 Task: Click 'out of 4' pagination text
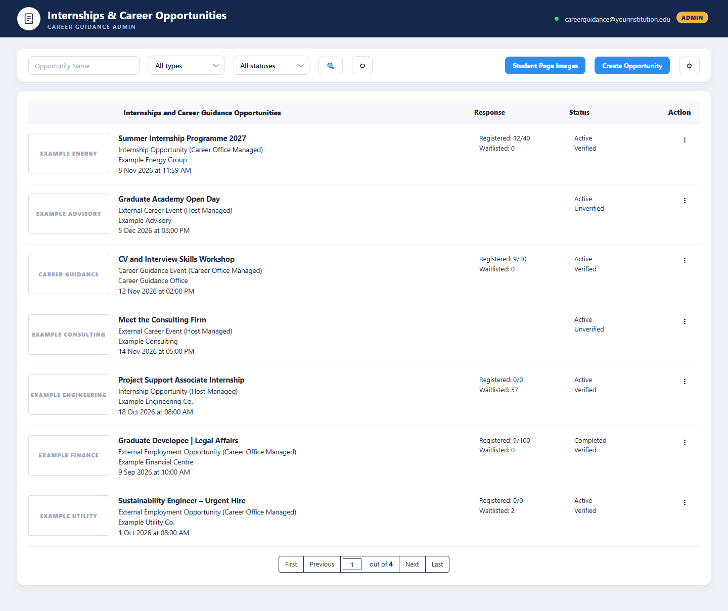pyautogui.click(x=381, y=565)
